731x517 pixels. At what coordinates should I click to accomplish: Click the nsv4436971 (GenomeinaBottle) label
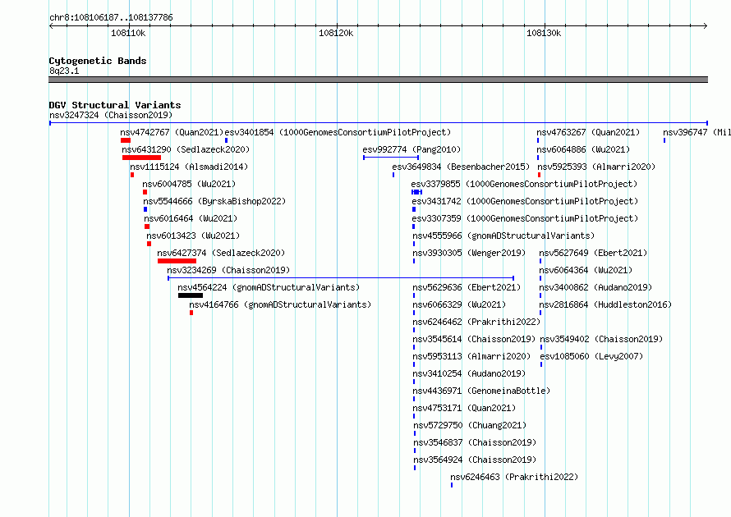click(x=481, y=391)
